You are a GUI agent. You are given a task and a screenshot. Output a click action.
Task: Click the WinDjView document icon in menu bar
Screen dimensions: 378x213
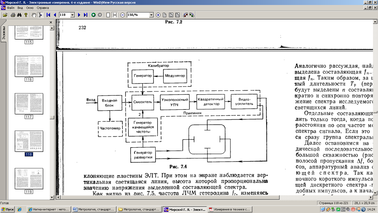click(x=3, y=8)
